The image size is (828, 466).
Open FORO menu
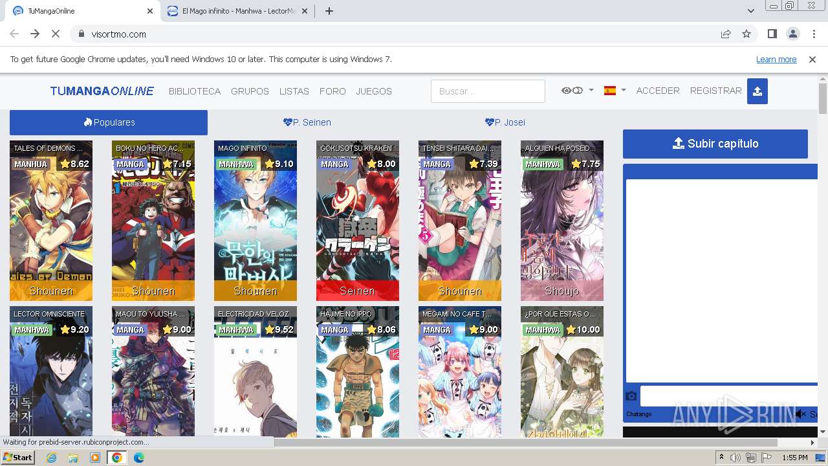(332, 91)
